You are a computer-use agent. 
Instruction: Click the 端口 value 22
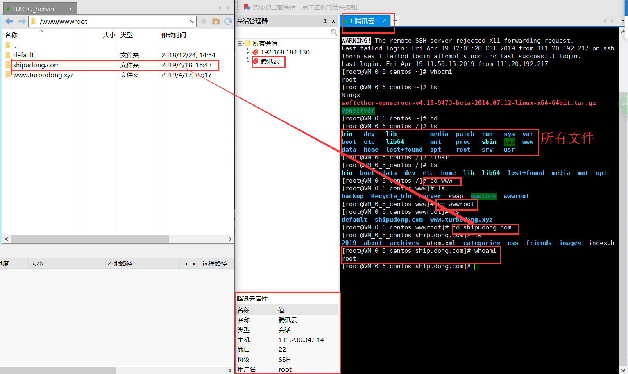click(x=282, y=349)
